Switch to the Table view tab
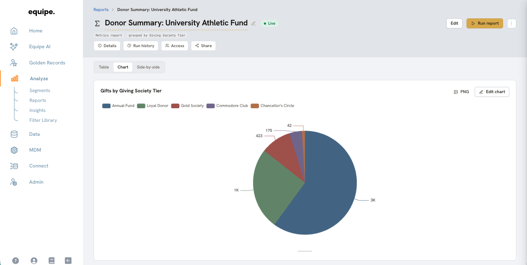 104,67
